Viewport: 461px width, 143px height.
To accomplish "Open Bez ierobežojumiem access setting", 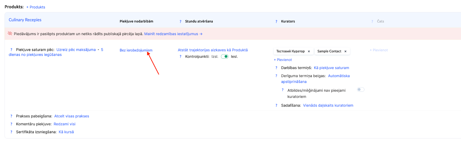I will click(136, 50).
